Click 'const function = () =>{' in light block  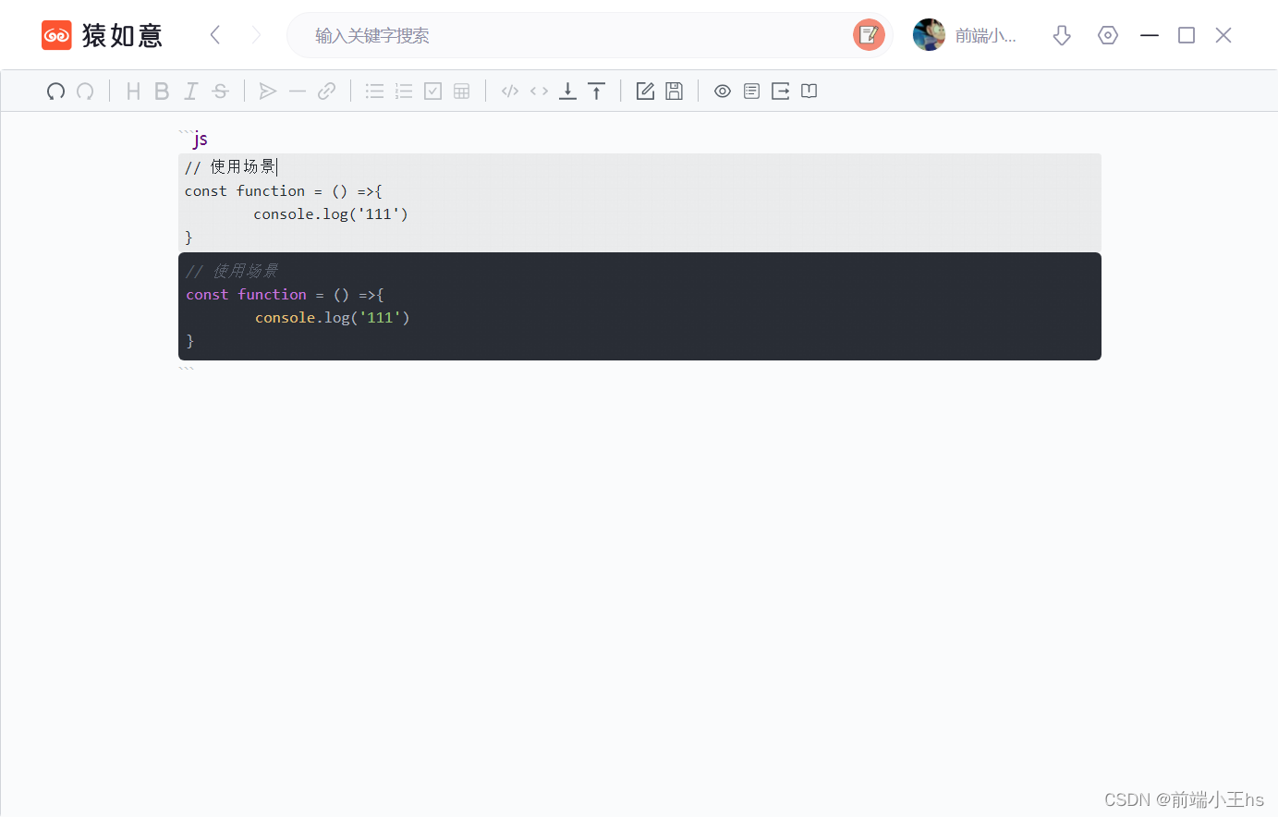click(284, 191)
